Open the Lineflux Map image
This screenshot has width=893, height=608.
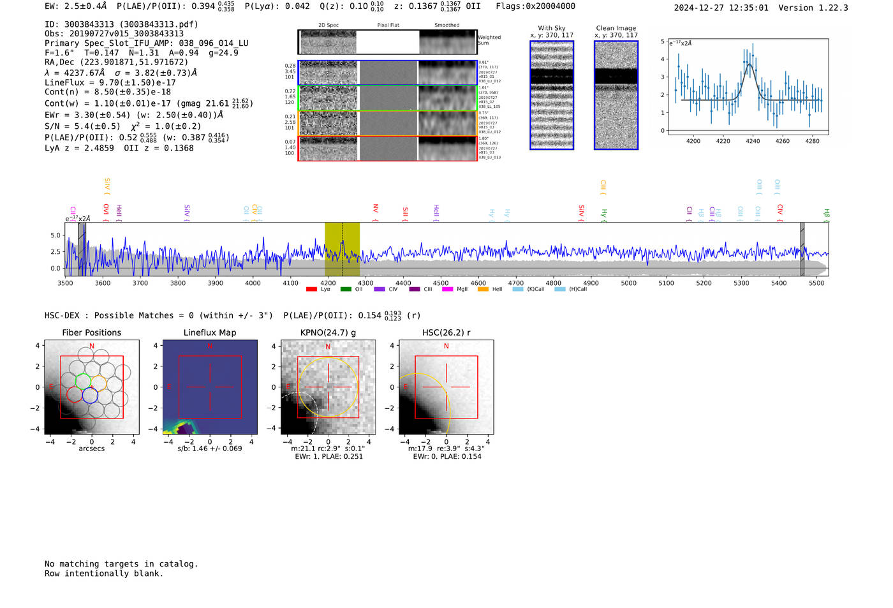coord(210,387)
